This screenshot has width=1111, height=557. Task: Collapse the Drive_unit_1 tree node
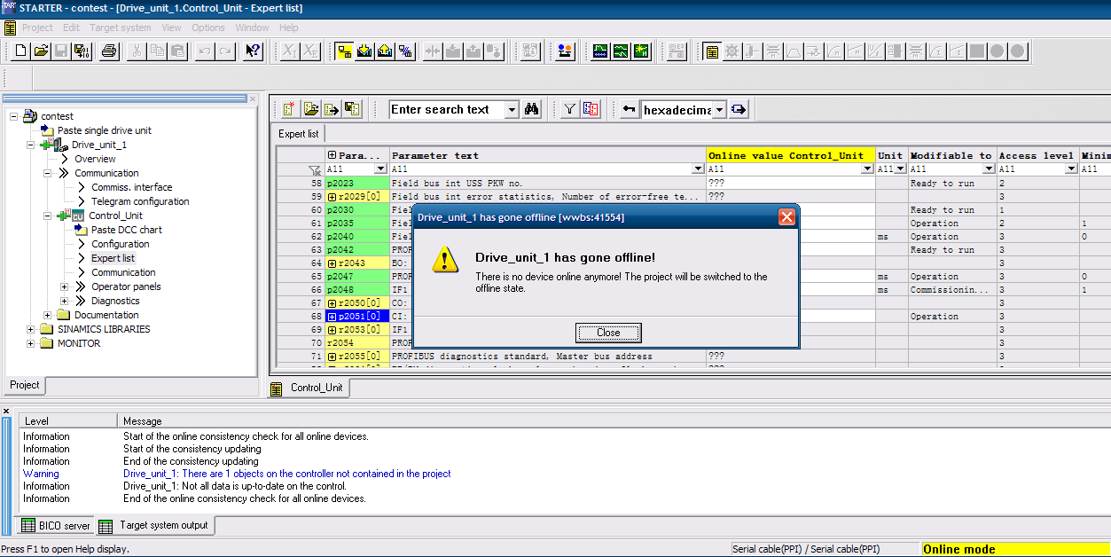pyautogui.click(x=30, y=145)
